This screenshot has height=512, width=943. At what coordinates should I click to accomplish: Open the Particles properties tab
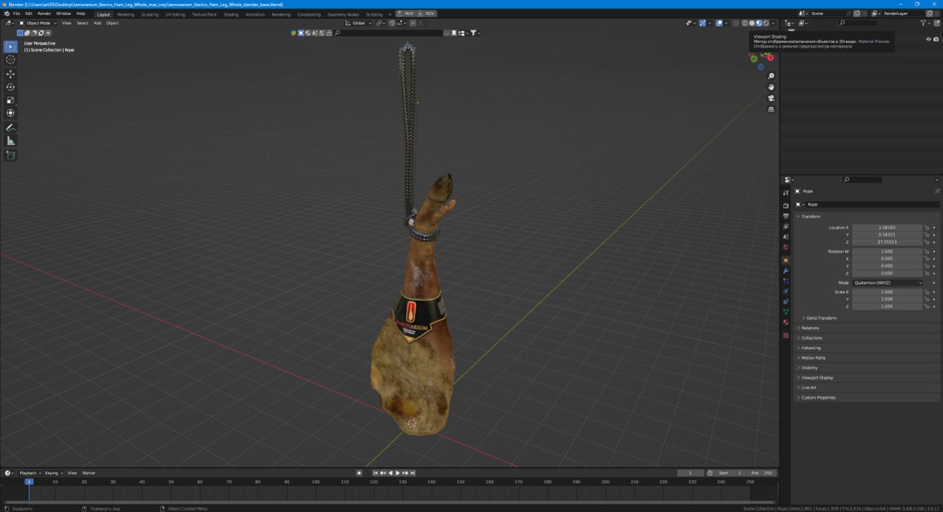tap(786, 281)
